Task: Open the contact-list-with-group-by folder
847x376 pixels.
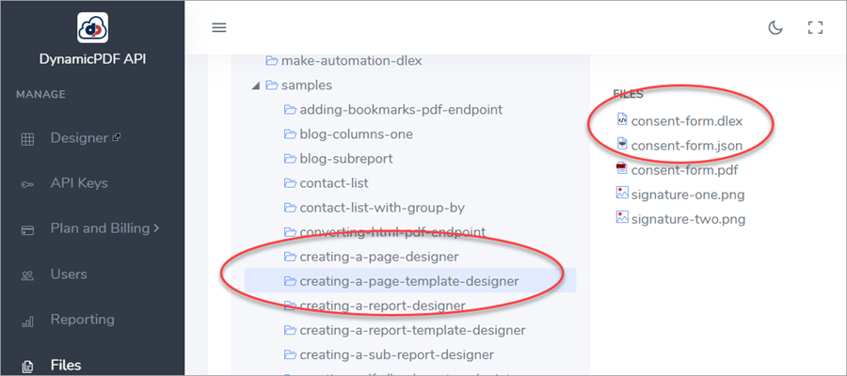Action: (x=382, y=207)
